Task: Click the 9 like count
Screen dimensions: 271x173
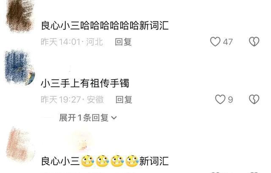Action: 230,100
